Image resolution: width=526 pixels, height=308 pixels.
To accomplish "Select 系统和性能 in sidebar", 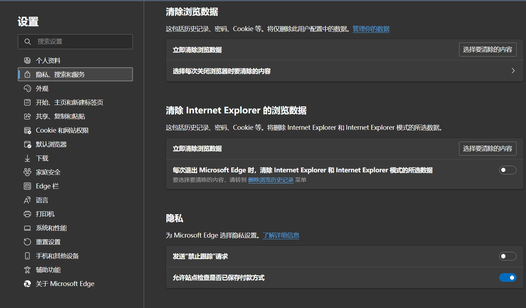I will pos(75,228).
